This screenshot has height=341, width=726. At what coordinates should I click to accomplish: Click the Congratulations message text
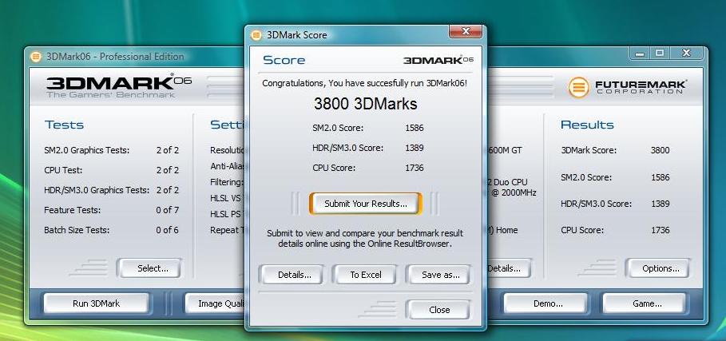click(x=365, y=84)
